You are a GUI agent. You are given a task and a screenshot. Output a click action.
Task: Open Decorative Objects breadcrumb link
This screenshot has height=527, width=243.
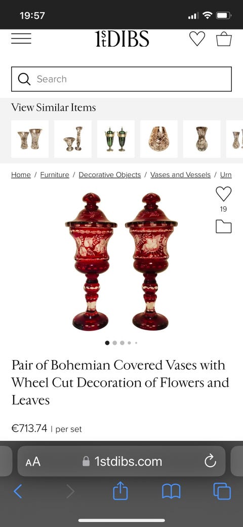click(x=110, y=175)
